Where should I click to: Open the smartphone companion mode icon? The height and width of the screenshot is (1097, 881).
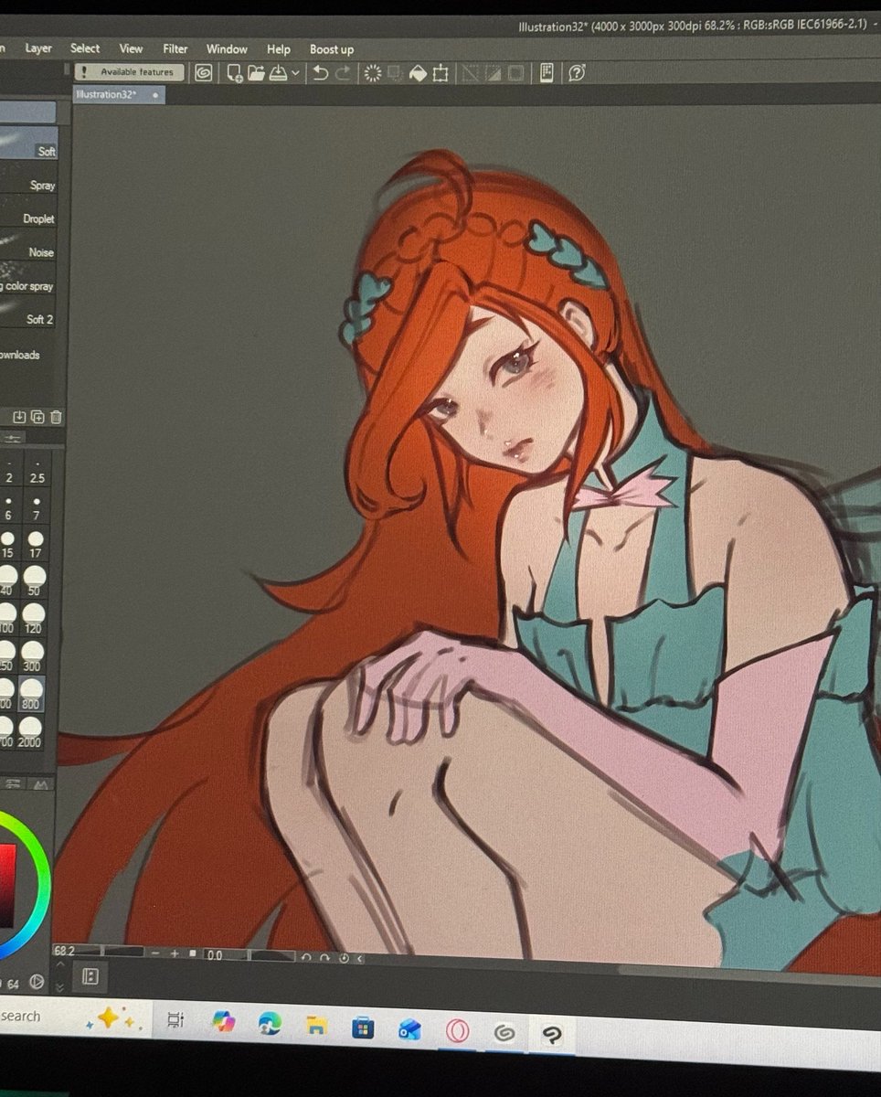tap(546, 73)
